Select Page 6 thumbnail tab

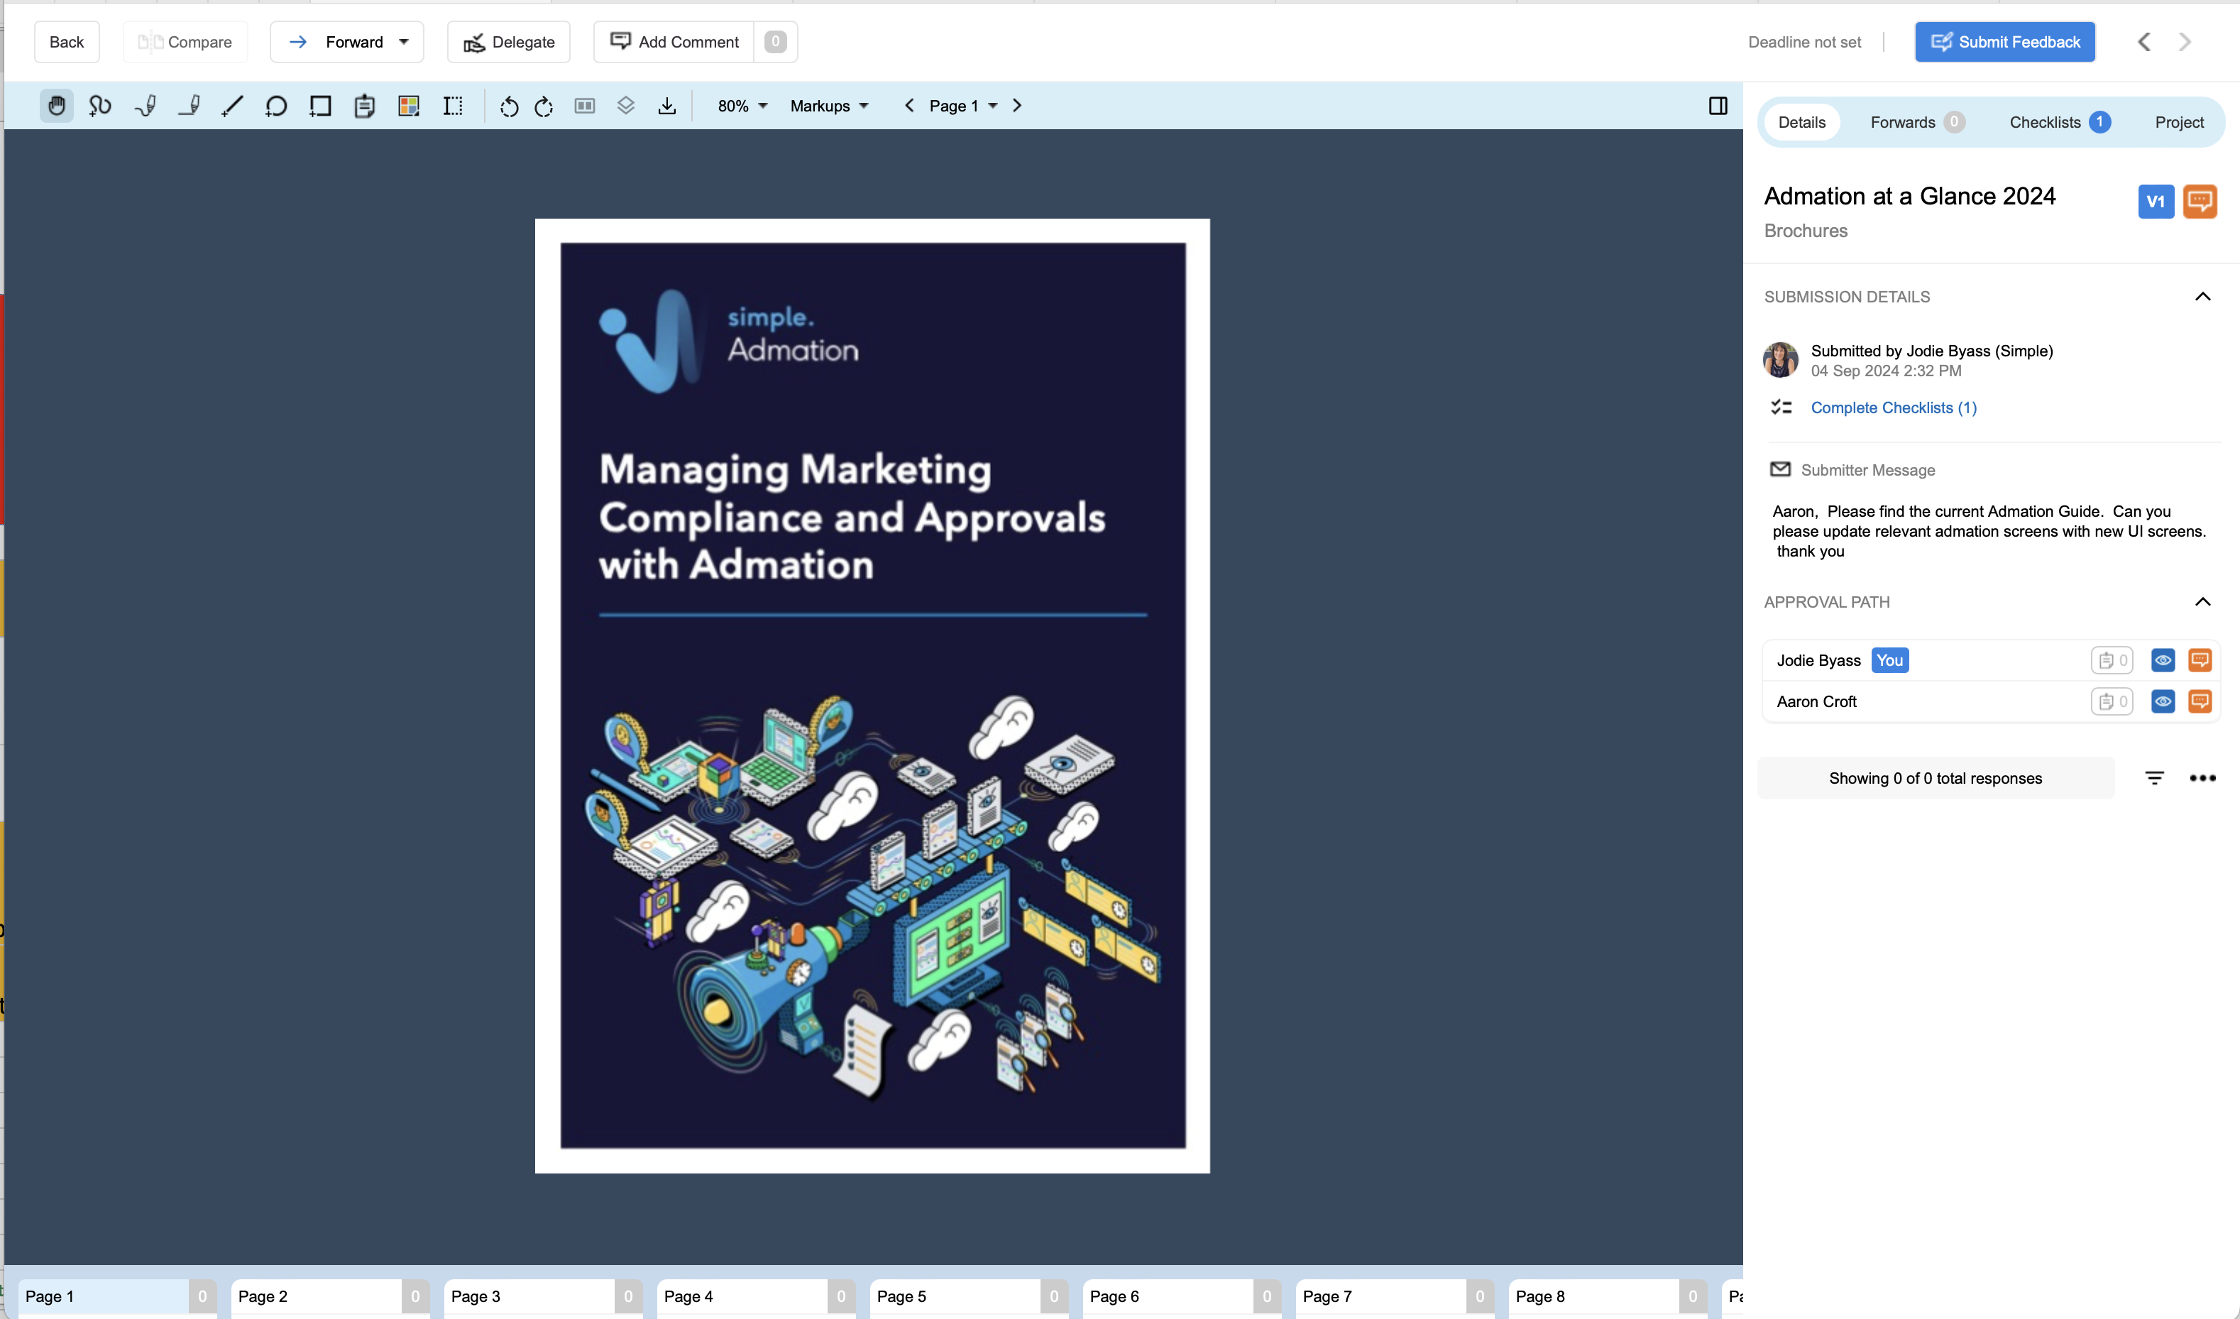tap(1182, 1297)
